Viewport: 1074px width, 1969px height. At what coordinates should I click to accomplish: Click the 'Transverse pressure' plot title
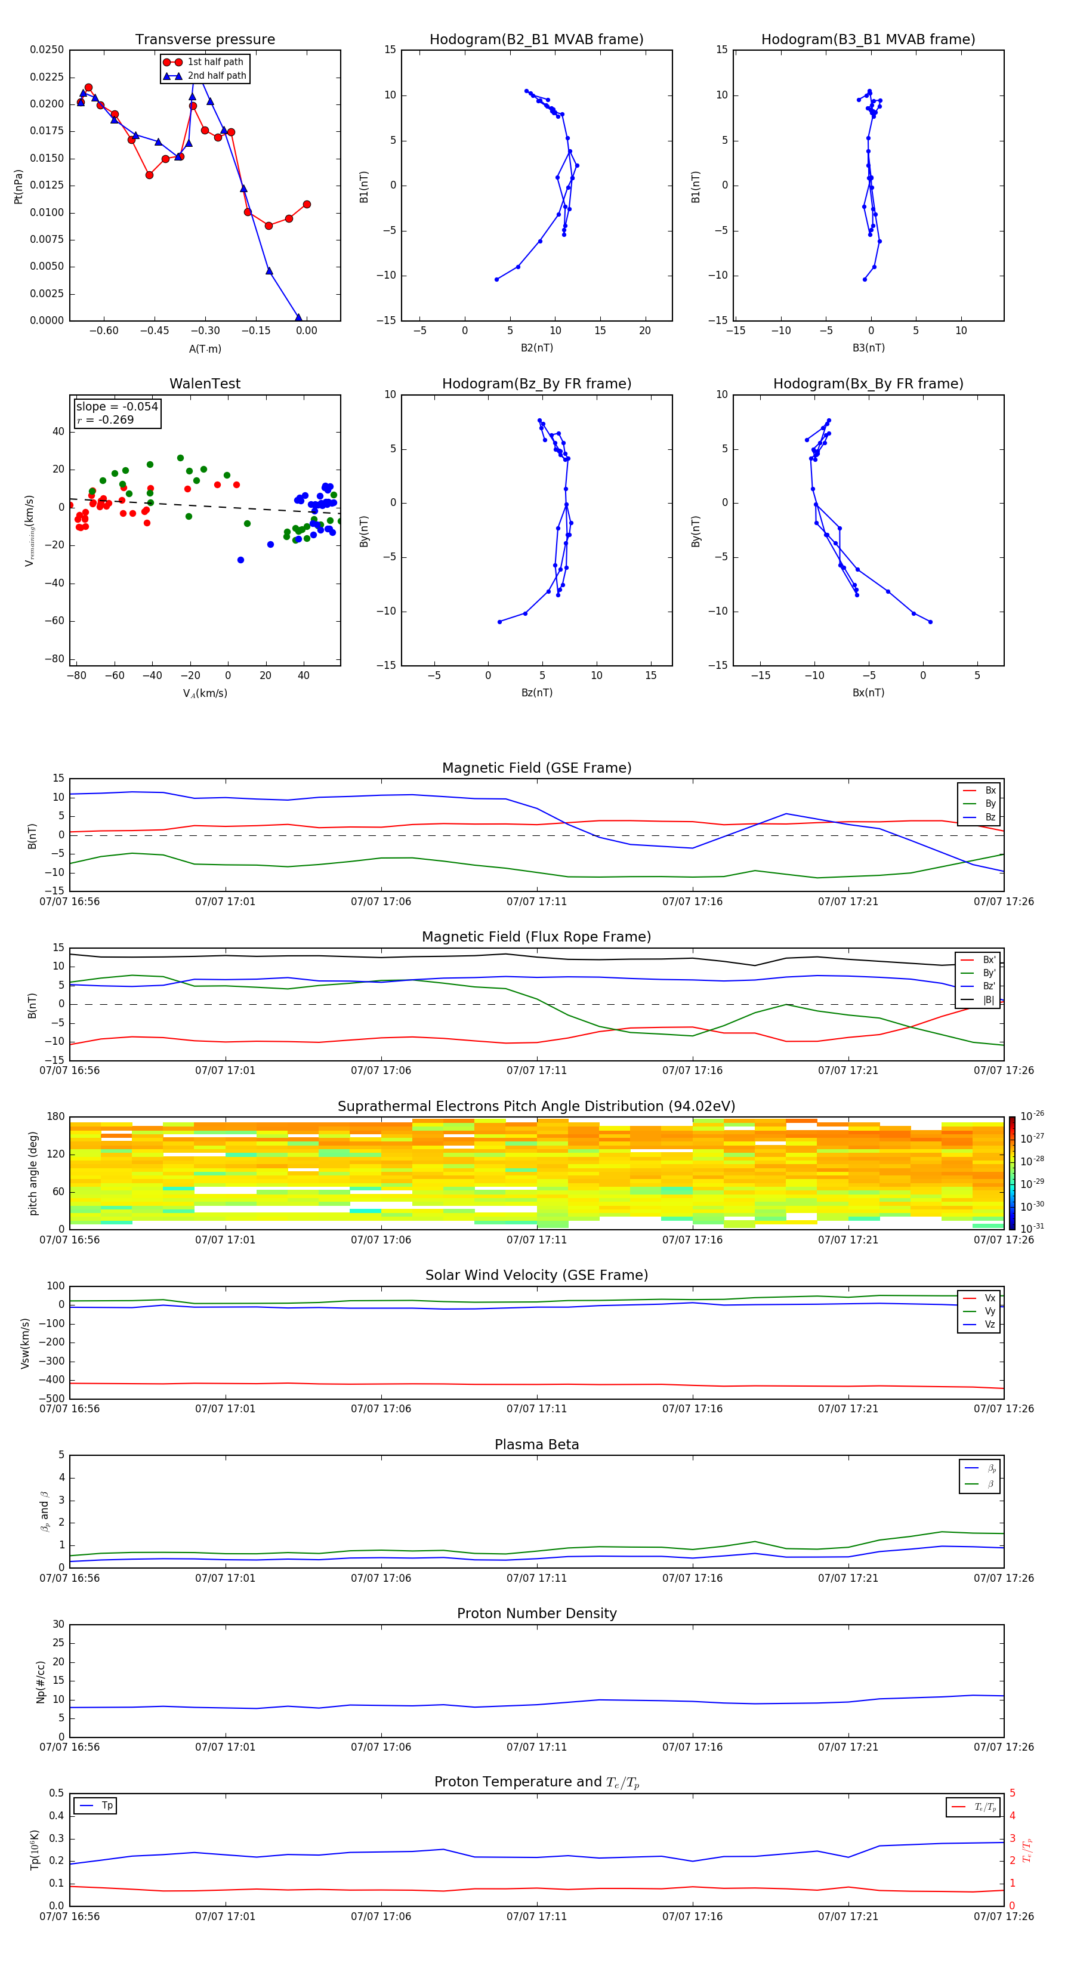click(205, 40)
